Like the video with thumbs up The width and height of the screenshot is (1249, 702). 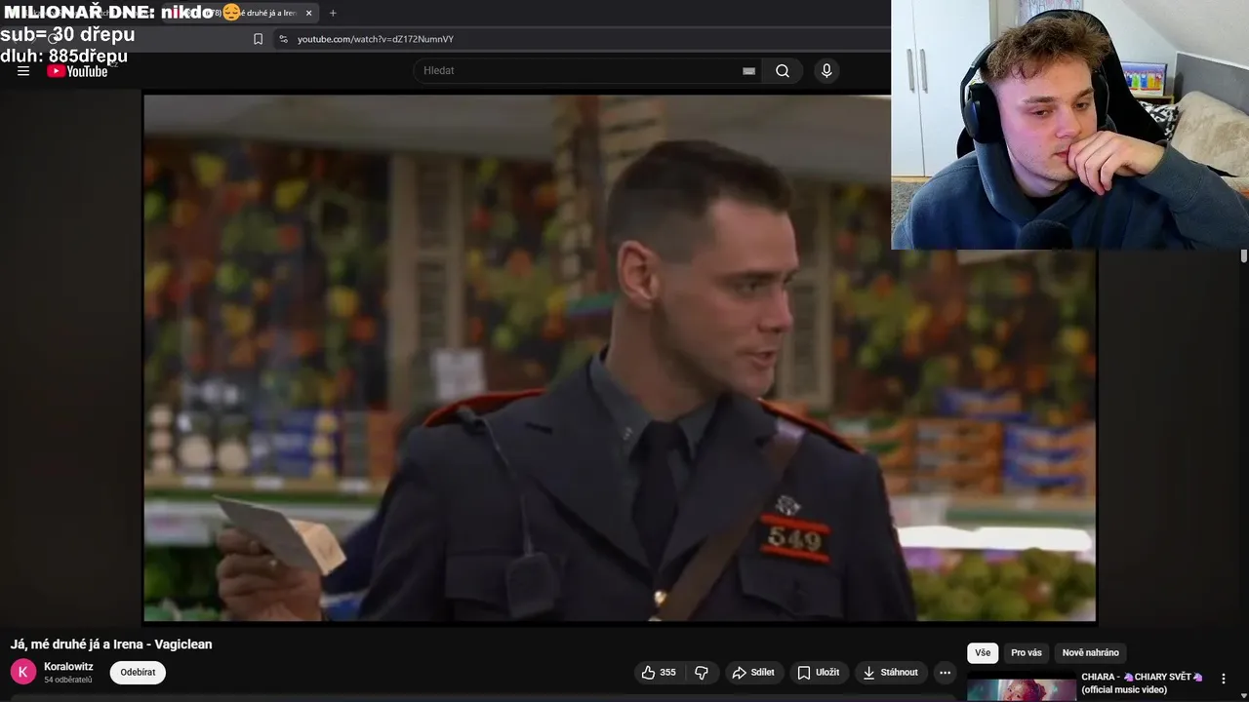658,672
